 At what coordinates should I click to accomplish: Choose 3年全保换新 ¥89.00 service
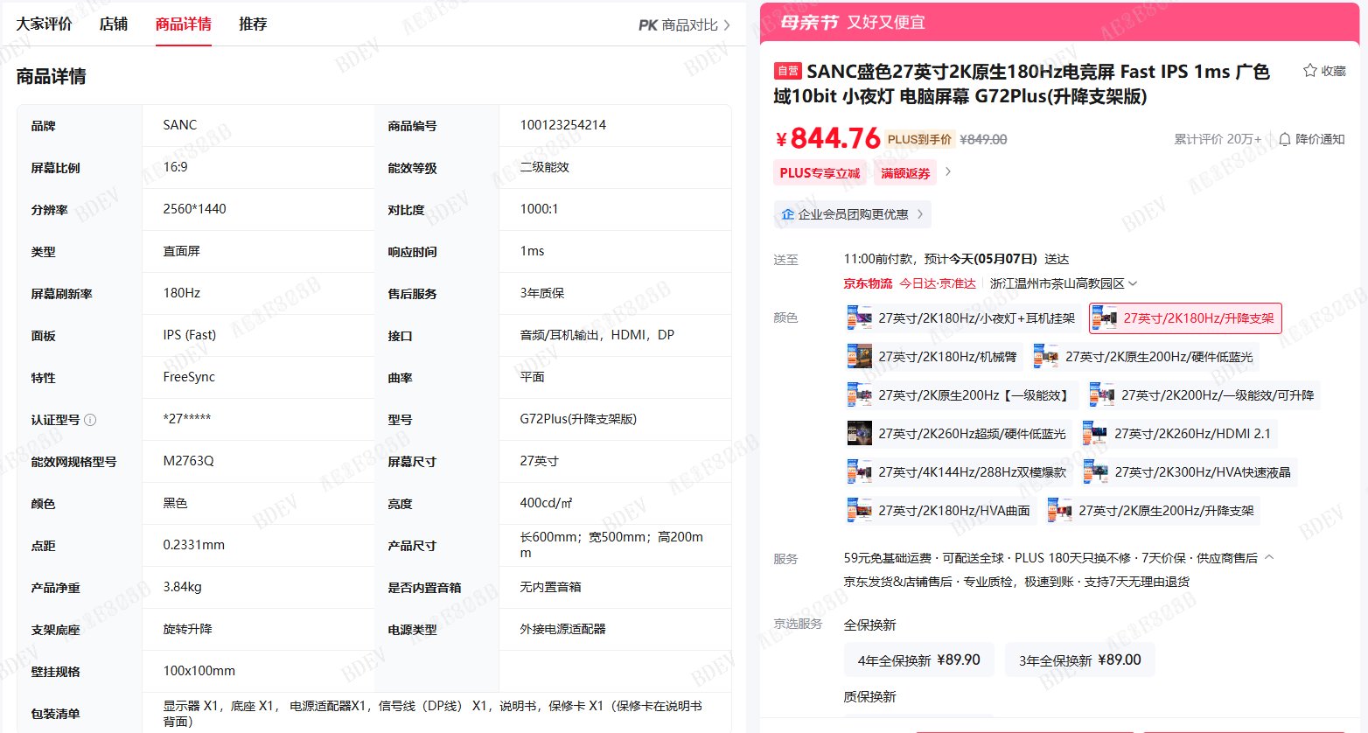pyautogui.click(x=1079, y=660)
